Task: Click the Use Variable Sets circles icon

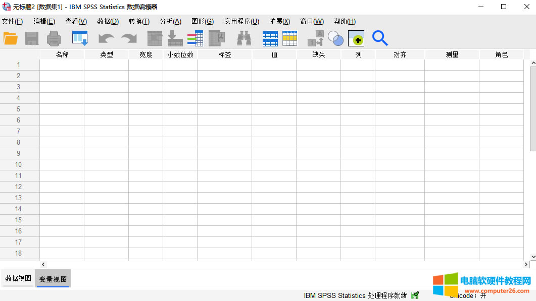Action: pyautogui.click(x=335, y=38)
